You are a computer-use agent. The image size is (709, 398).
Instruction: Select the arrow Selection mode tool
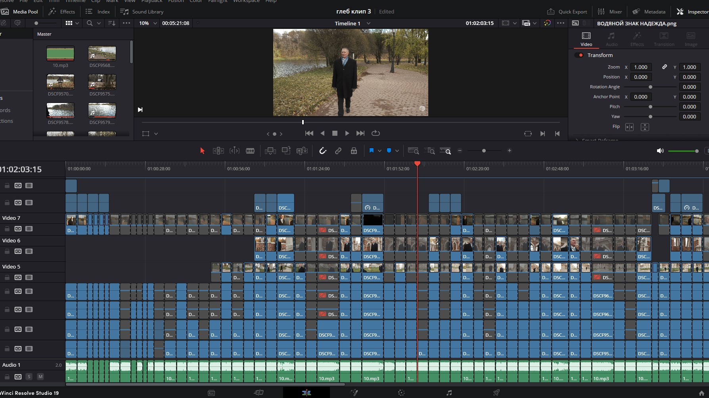tap(202, 150)
